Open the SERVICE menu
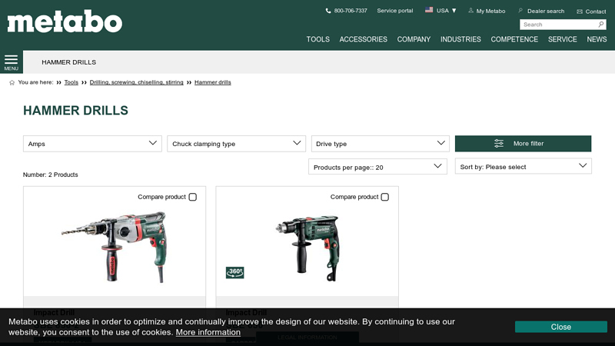Screen dimensions: 615x346 563,39
